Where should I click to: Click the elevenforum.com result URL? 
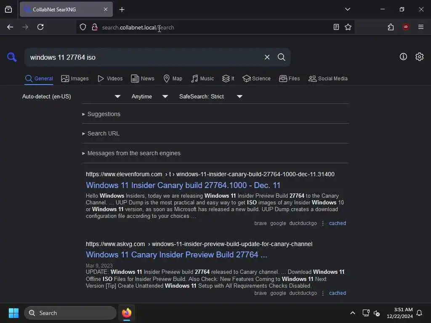tap(210, 174)
